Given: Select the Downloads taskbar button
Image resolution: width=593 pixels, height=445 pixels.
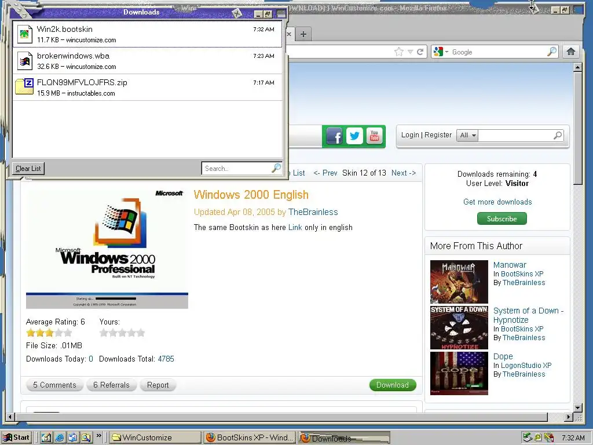Looking at the screenshot, I should pos(344,438).
